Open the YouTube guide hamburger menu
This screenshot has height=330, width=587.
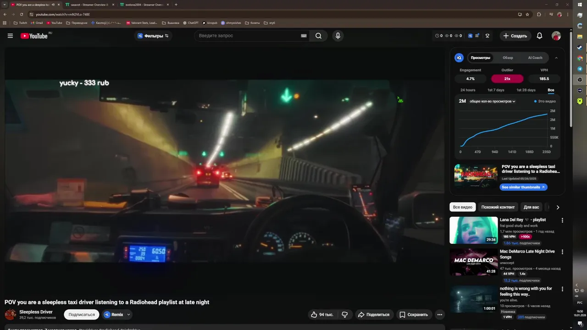10,36
